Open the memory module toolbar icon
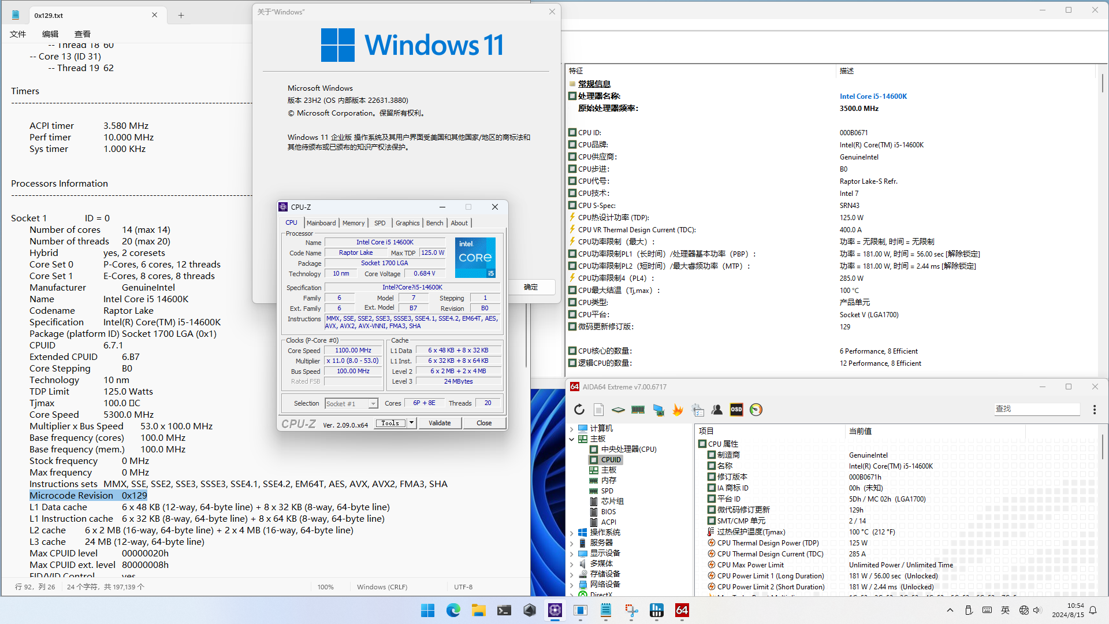Viewport: 1109px width, 624px height. pyautogui.click(x=638, y=409)
